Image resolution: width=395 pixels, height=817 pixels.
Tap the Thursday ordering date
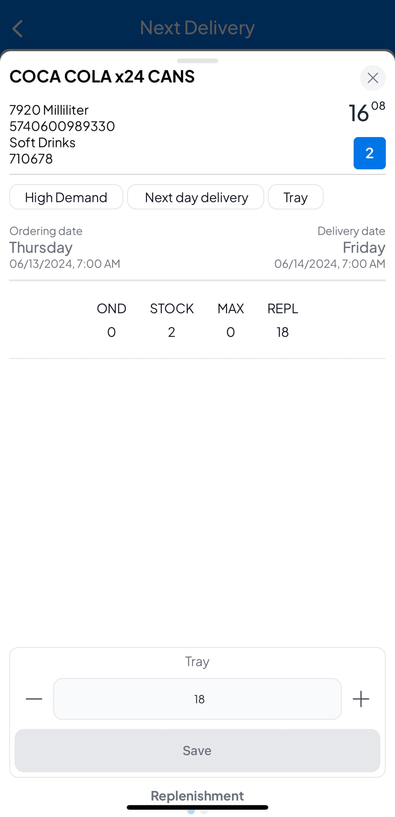[41, 248]
